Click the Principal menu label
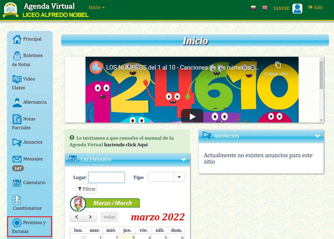The image size is (334, 239). coord(32,39)
